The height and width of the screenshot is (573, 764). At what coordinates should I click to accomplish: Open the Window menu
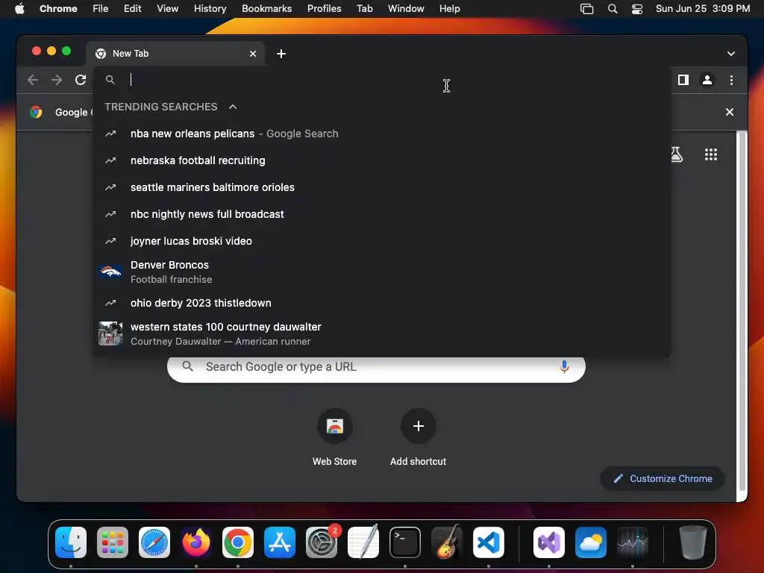(406, 8)
